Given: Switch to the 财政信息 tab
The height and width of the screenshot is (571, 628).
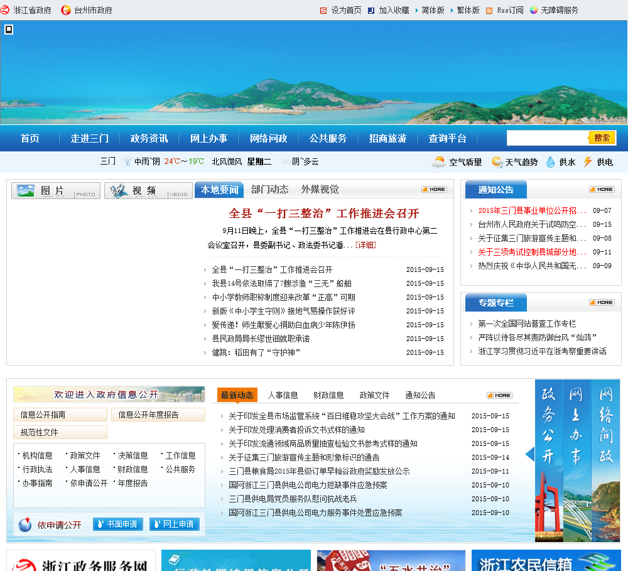Looking at the screenshot, I should (328, 395).
